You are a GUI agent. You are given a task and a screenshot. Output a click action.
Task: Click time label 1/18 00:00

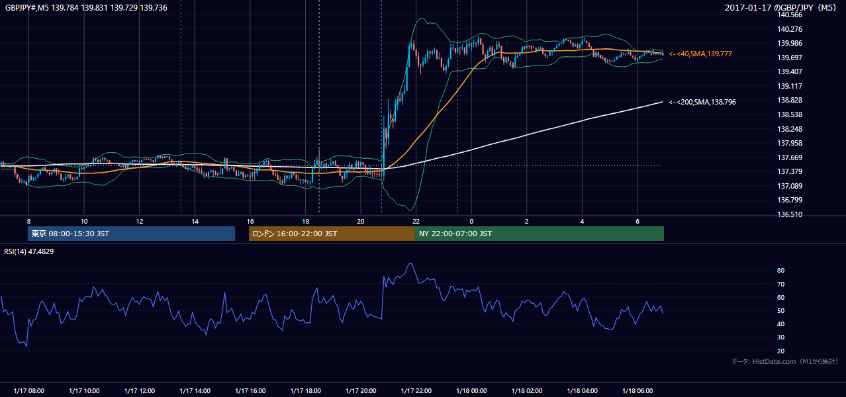click(x=471, y=390)
